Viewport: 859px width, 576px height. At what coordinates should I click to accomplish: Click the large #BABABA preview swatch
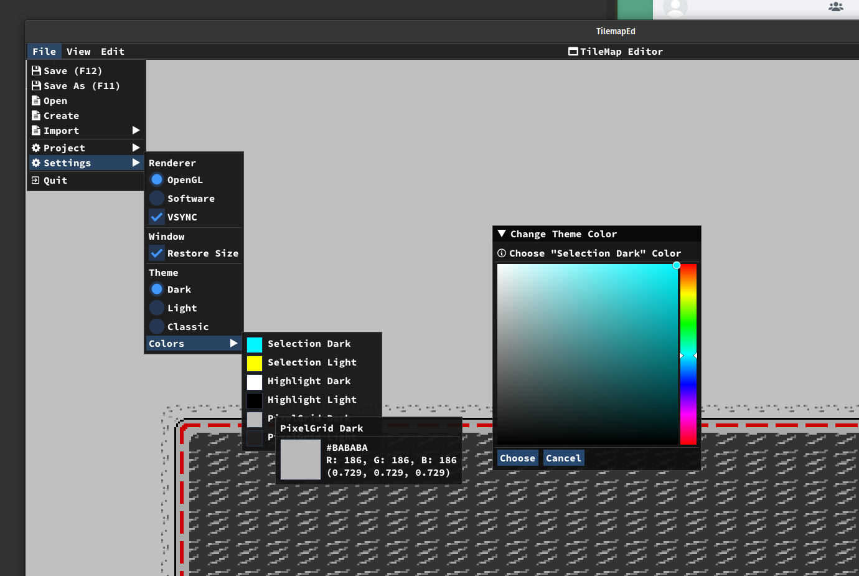pos(301,460)
